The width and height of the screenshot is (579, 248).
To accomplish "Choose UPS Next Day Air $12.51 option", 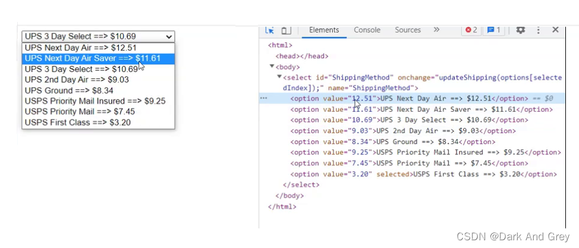I will 98,48.
